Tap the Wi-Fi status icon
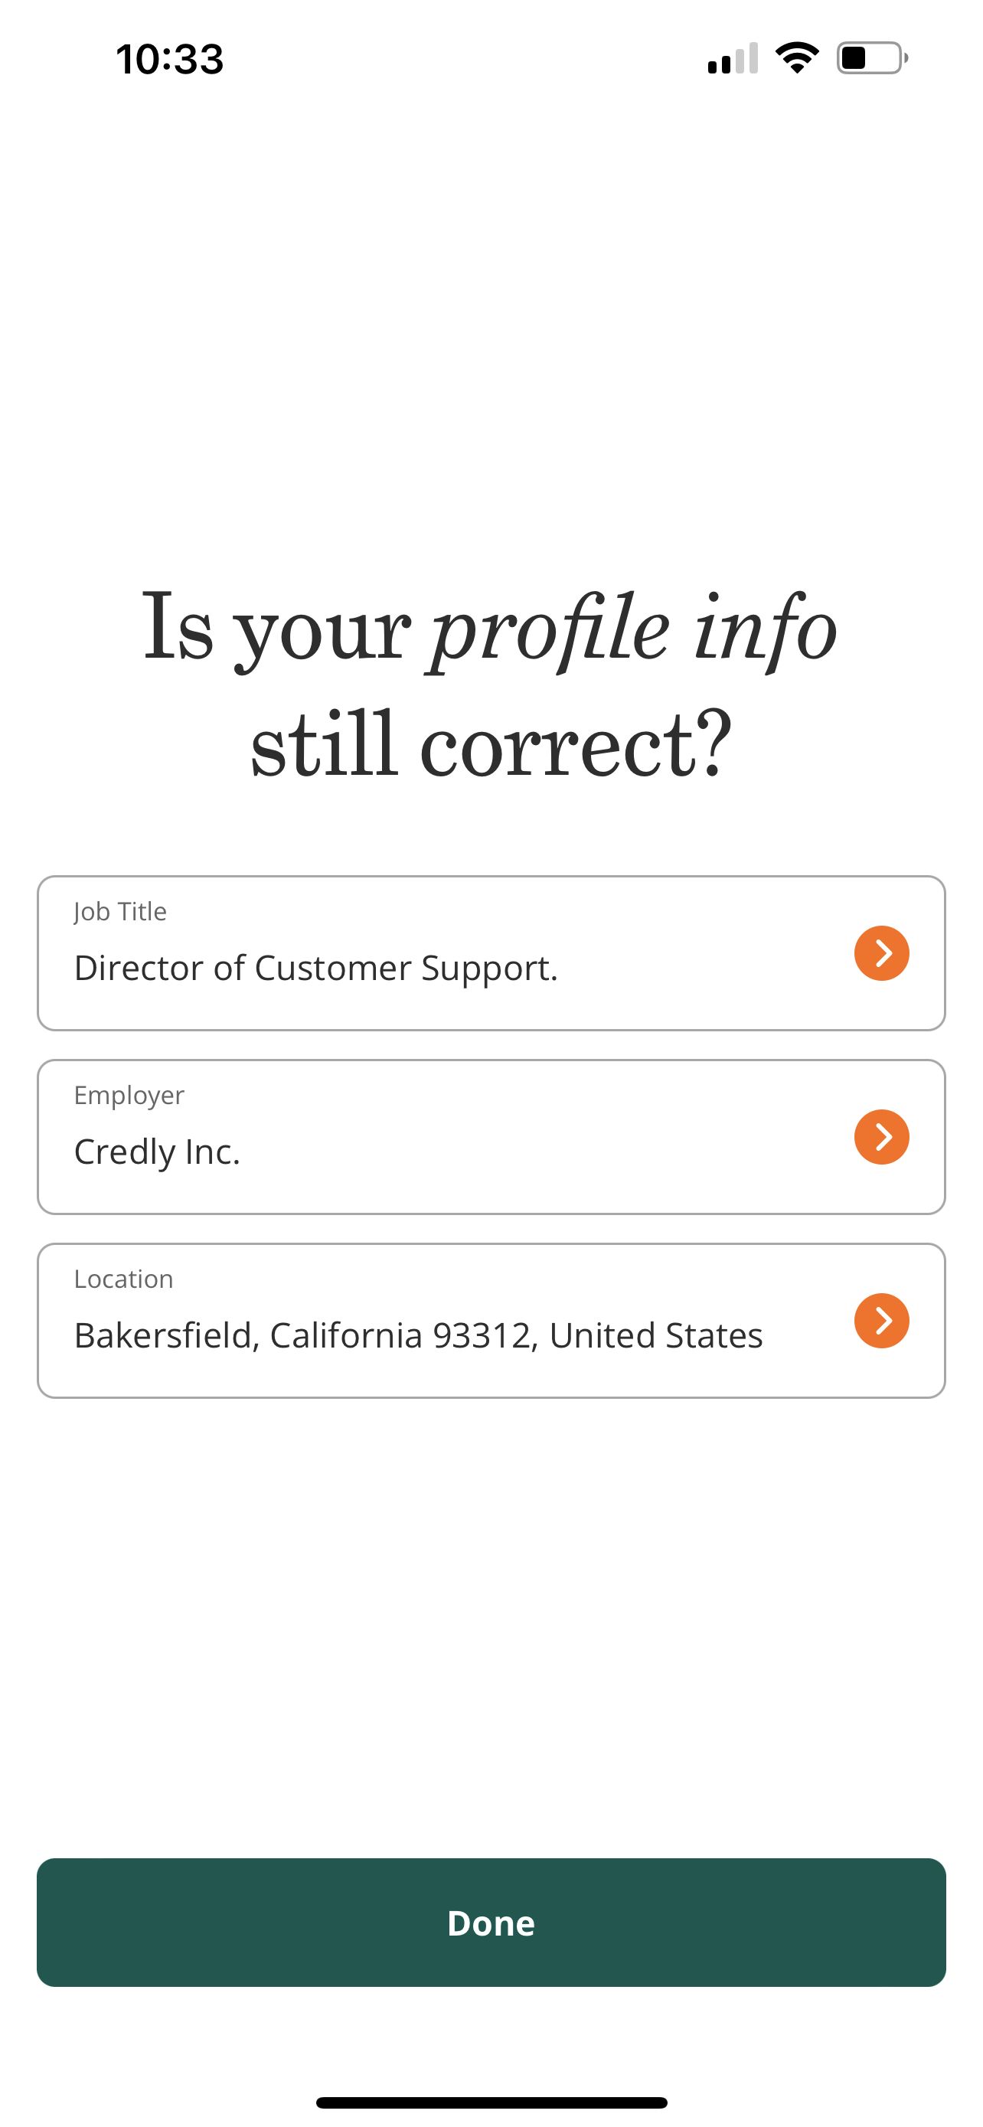This screenshot has width=983, height=2127. coord(796,57)
